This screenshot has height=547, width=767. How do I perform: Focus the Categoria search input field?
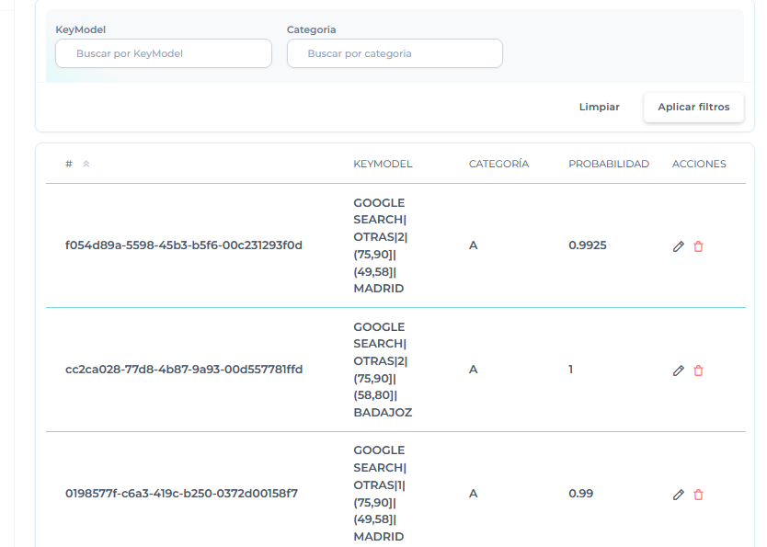(x=395, y=53)
